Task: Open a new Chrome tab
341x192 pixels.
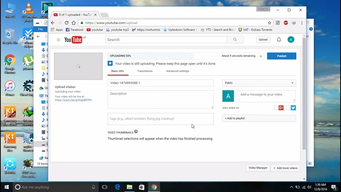Action: click(x=104, y=15)
